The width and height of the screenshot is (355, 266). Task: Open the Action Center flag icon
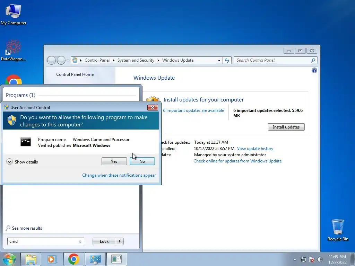(x=312, y=260)
